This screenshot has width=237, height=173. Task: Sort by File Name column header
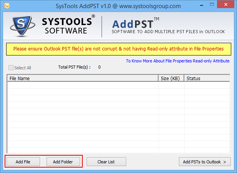tap(83, 78)
